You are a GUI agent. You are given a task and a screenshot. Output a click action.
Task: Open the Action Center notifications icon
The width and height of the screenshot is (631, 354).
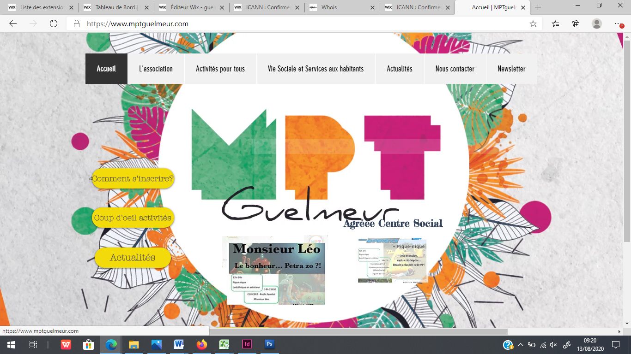pos(615,345)
